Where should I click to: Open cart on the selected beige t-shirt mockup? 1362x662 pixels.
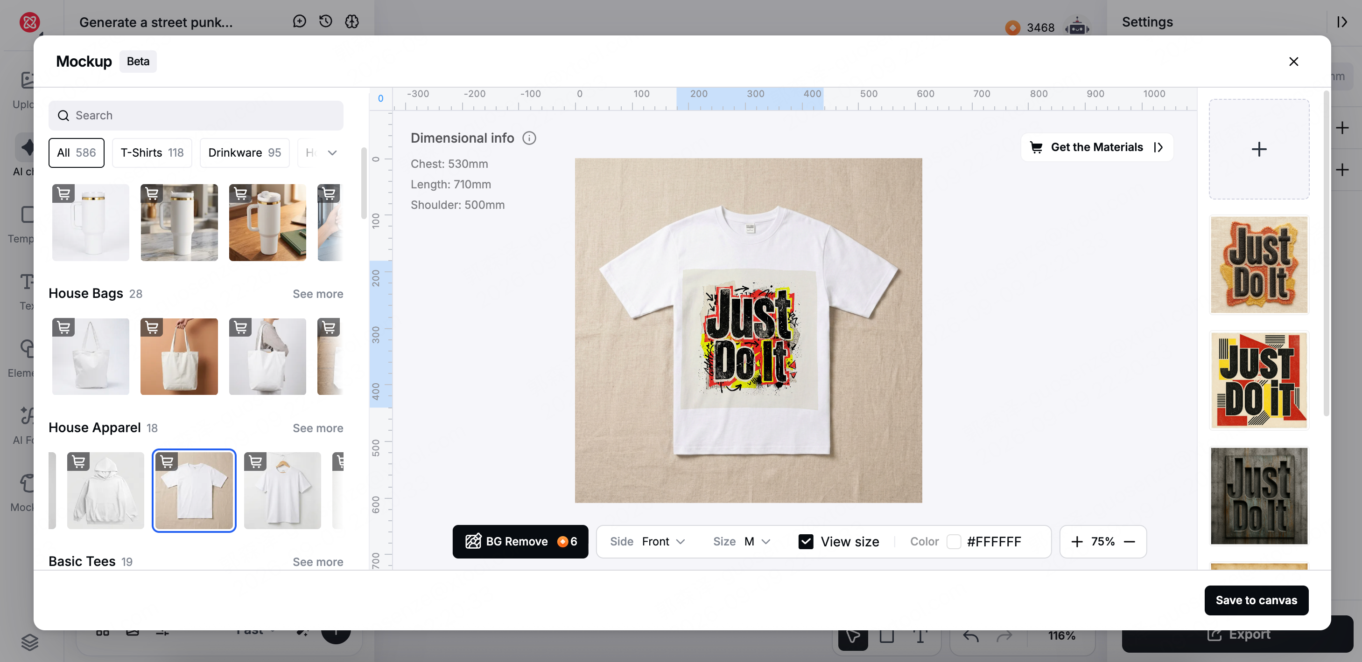[167, 462]
